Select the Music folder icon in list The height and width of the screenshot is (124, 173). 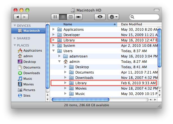click(71, 94)
